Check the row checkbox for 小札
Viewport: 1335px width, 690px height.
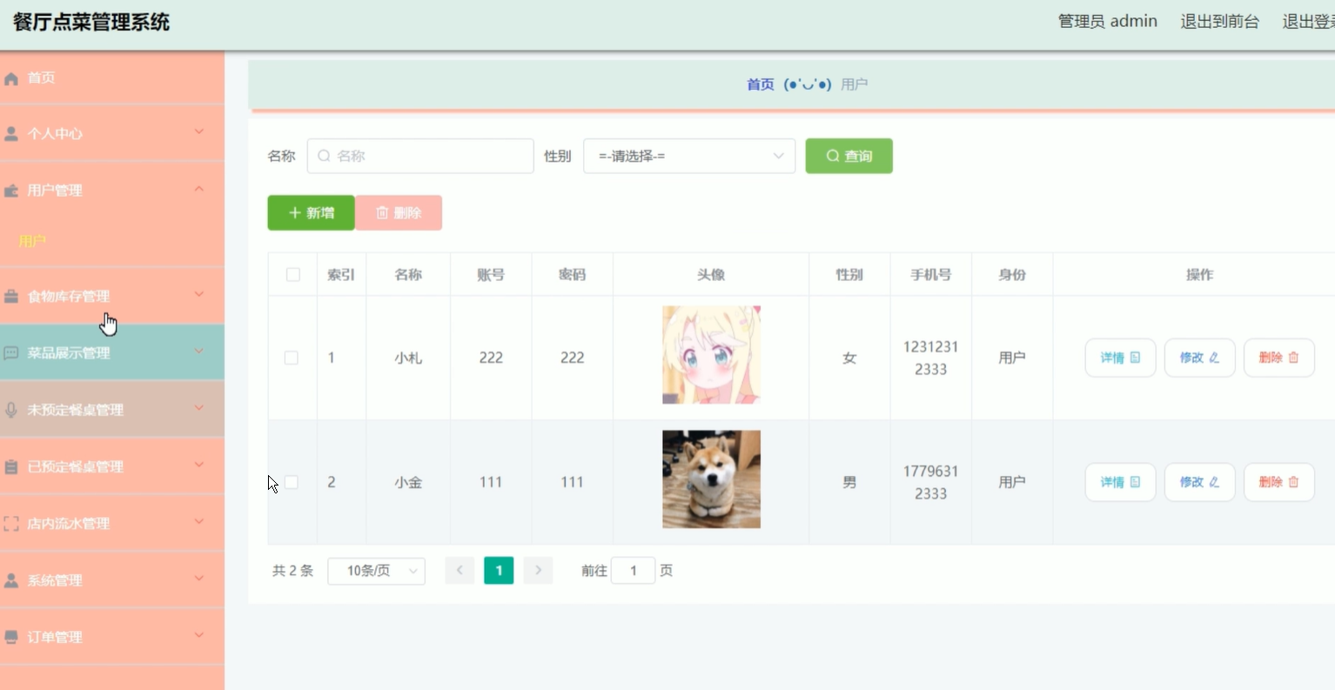coord(292,358)
